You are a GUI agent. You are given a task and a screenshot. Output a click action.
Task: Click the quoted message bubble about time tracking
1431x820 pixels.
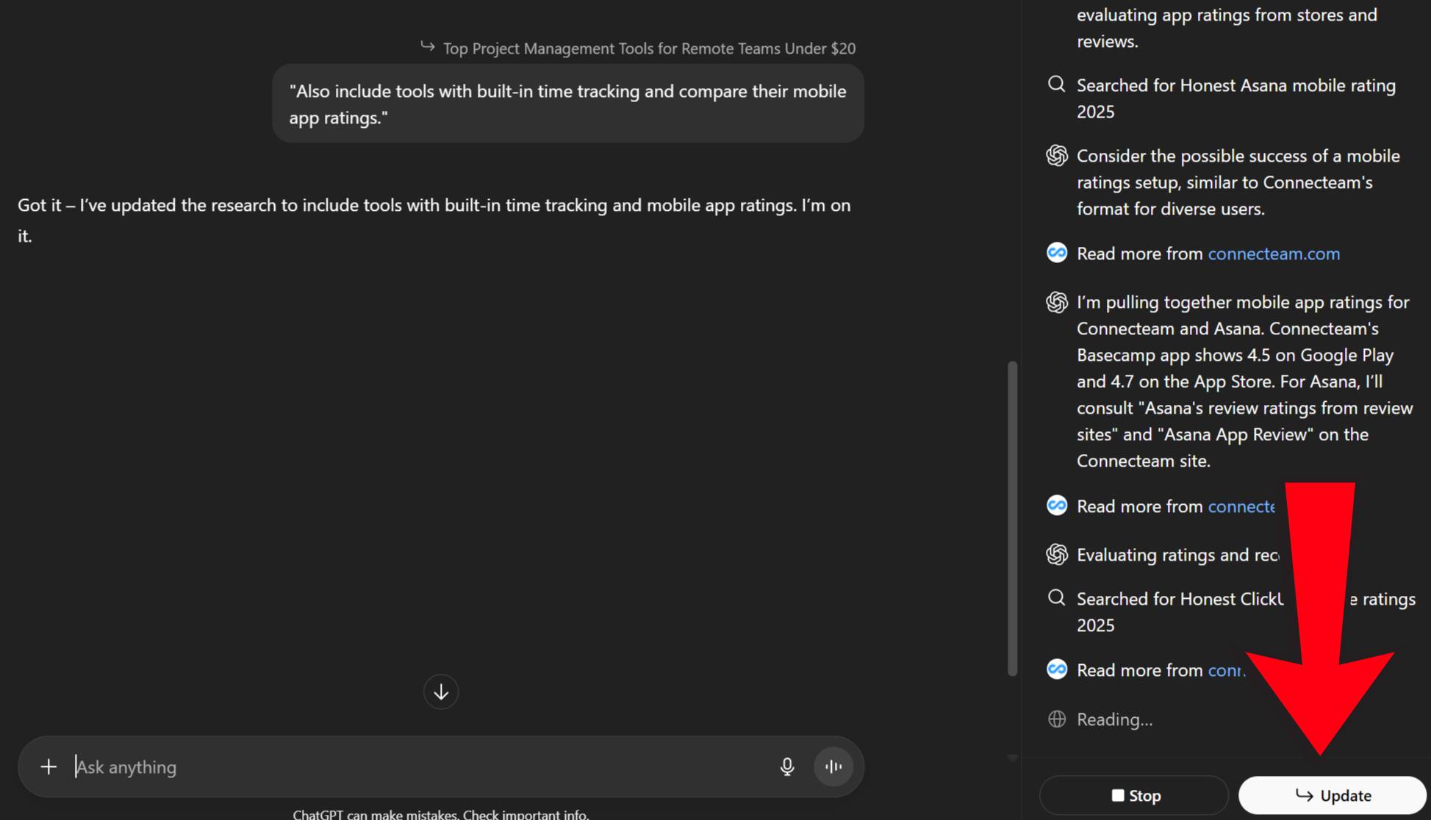point(567,104)
